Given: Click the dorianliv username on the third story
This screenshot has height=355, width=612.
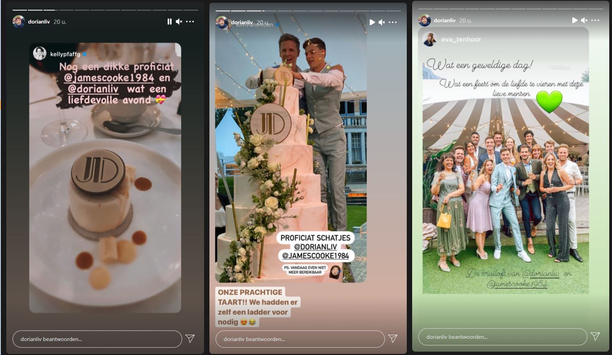Looking at the screenshot, I should click(x=444, y=21).
